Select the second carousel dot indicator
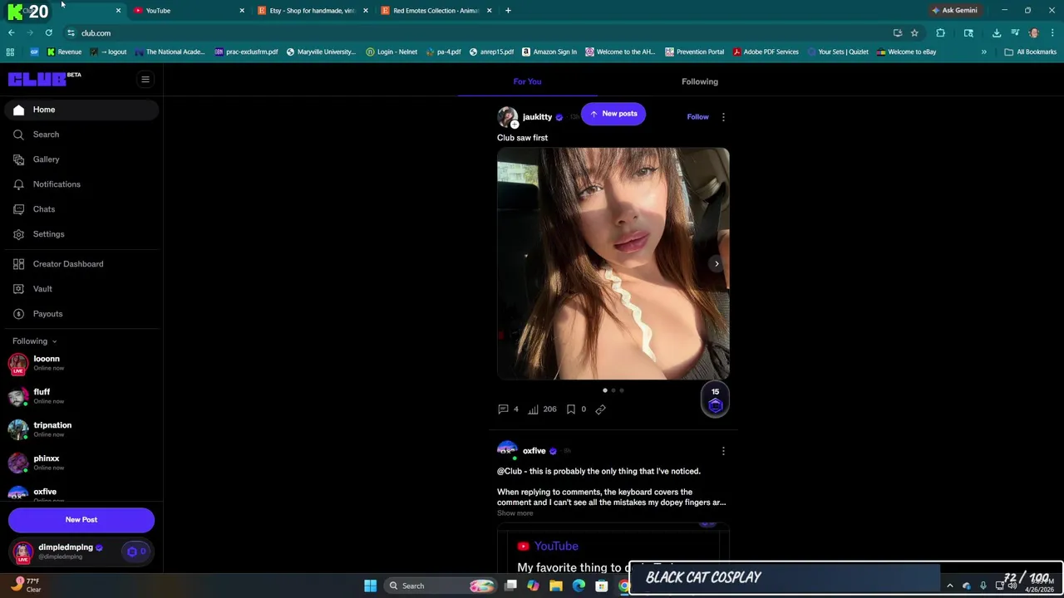The image size is (1064, 598). (x=613, y=390)
